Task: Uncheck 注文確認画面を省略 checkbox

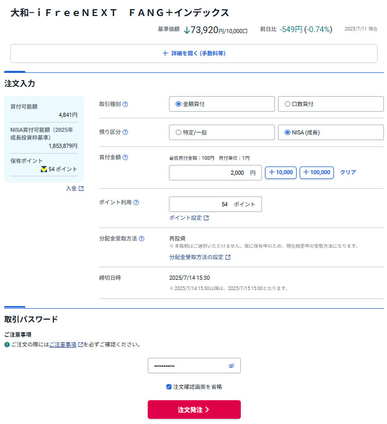Action: pyautogui.click(x=169, y=387)
